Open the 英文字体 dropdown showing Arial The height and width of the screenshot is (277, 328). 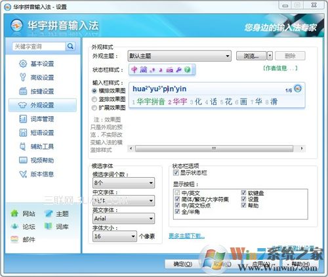click(123, 219)
